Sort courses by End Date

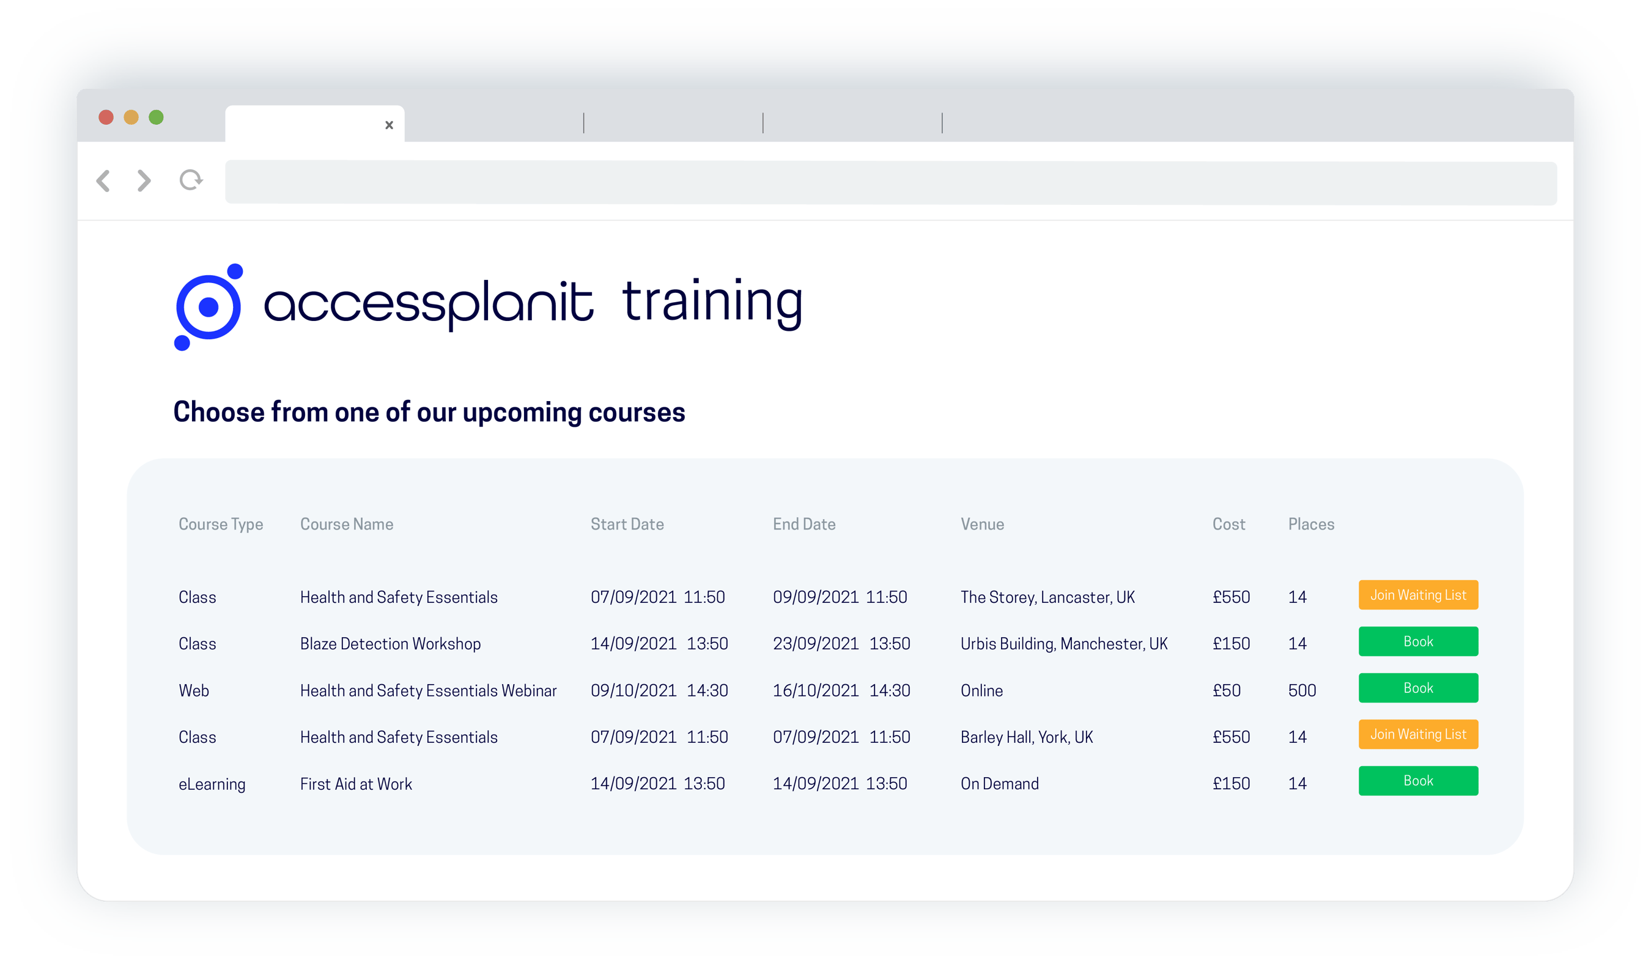pyautogui.click(x=805, y=524)
